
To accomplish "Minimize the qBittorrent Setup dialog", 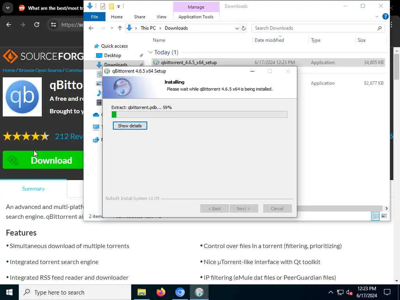I will [252, 71].
